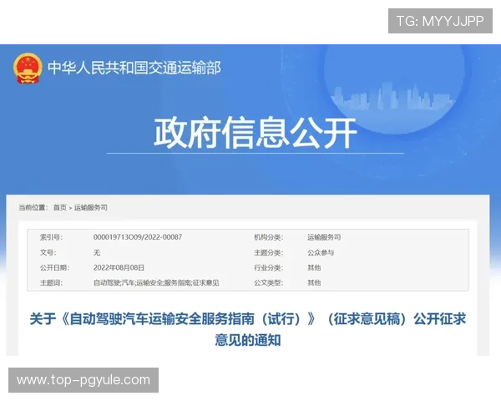The height and width of the screenshot is (401, 501).
Task: Select the 索引号 label
Action: click(51, 237)
